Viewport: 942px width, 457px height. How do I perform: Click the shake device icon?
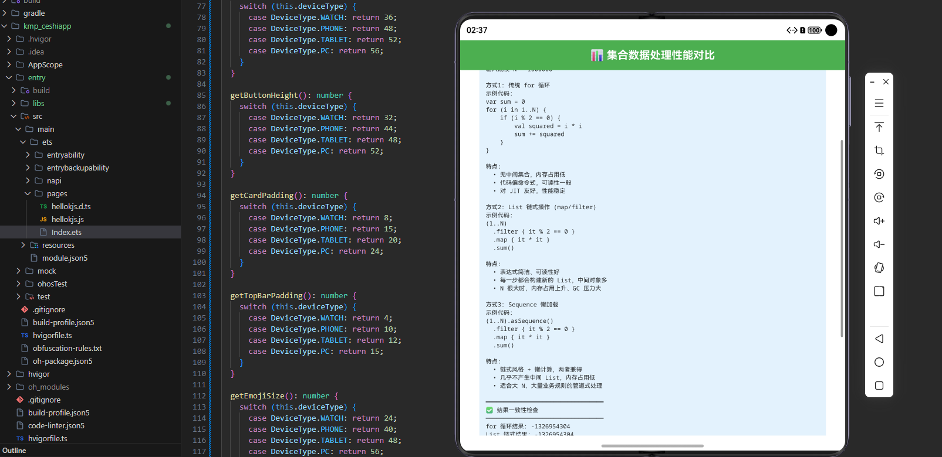(879, 268)
